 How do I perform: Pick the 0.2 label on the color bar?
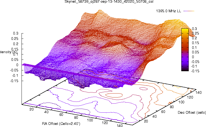195,38
